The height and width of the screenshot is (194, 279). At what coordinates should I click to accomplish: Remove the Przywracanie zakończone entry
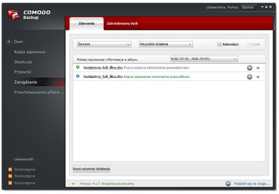[x=250, y=68]
